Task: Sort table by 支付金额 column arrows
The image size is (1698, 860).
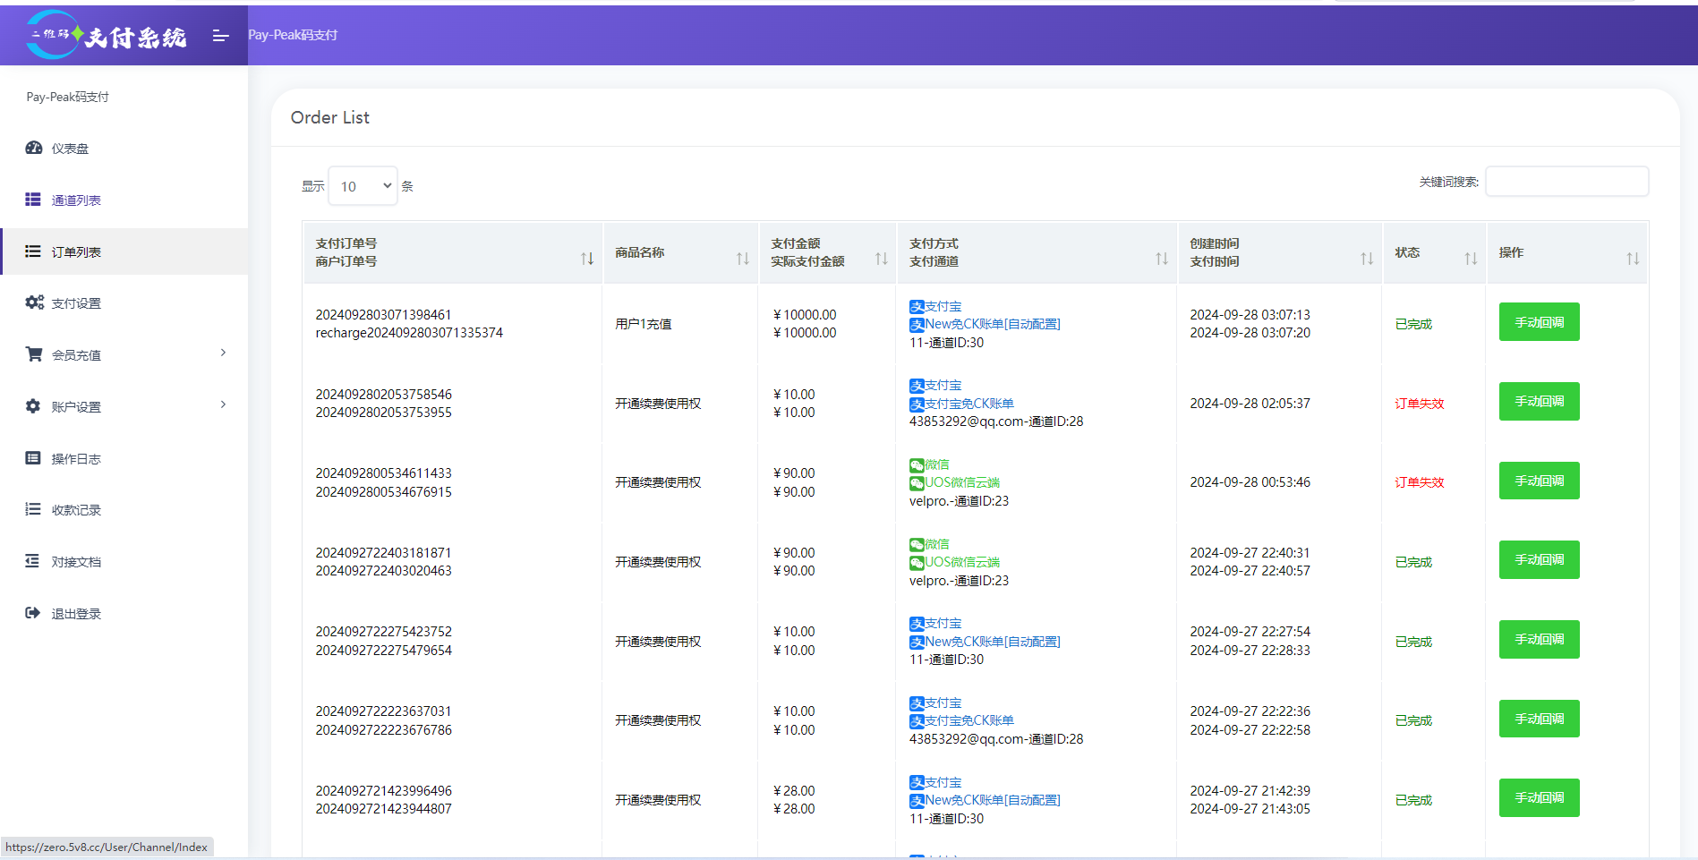Action: point(881,259)
